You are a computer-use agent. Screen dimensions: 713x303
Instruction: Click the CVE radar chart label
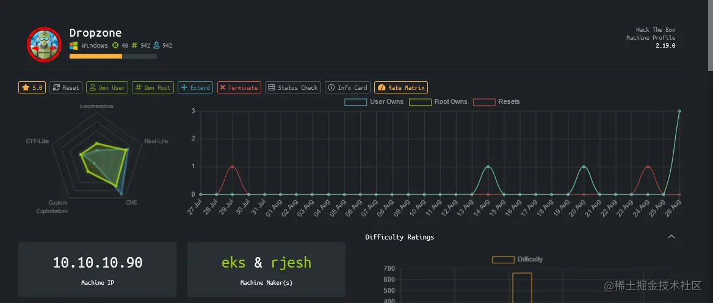(x=131, y=202)
